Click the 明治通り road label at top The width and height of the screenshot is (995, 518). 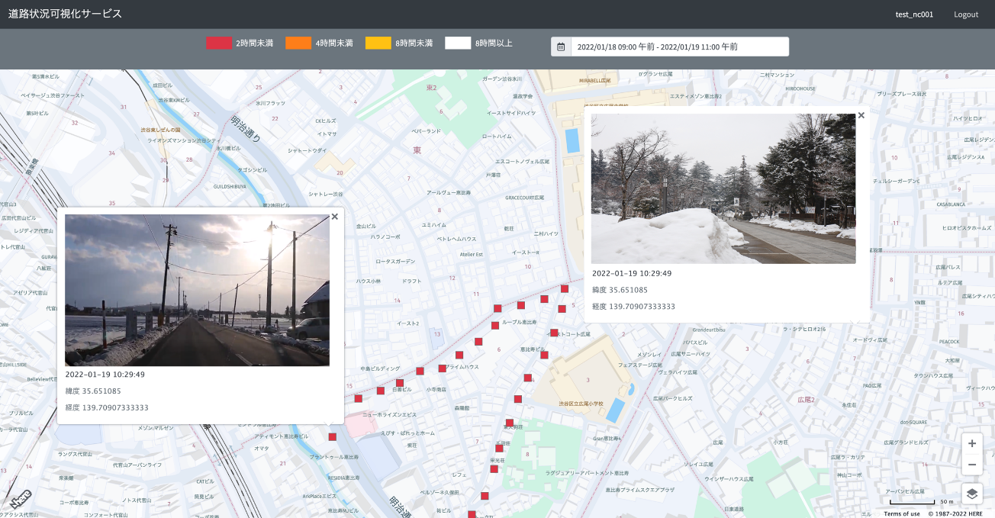246,128
